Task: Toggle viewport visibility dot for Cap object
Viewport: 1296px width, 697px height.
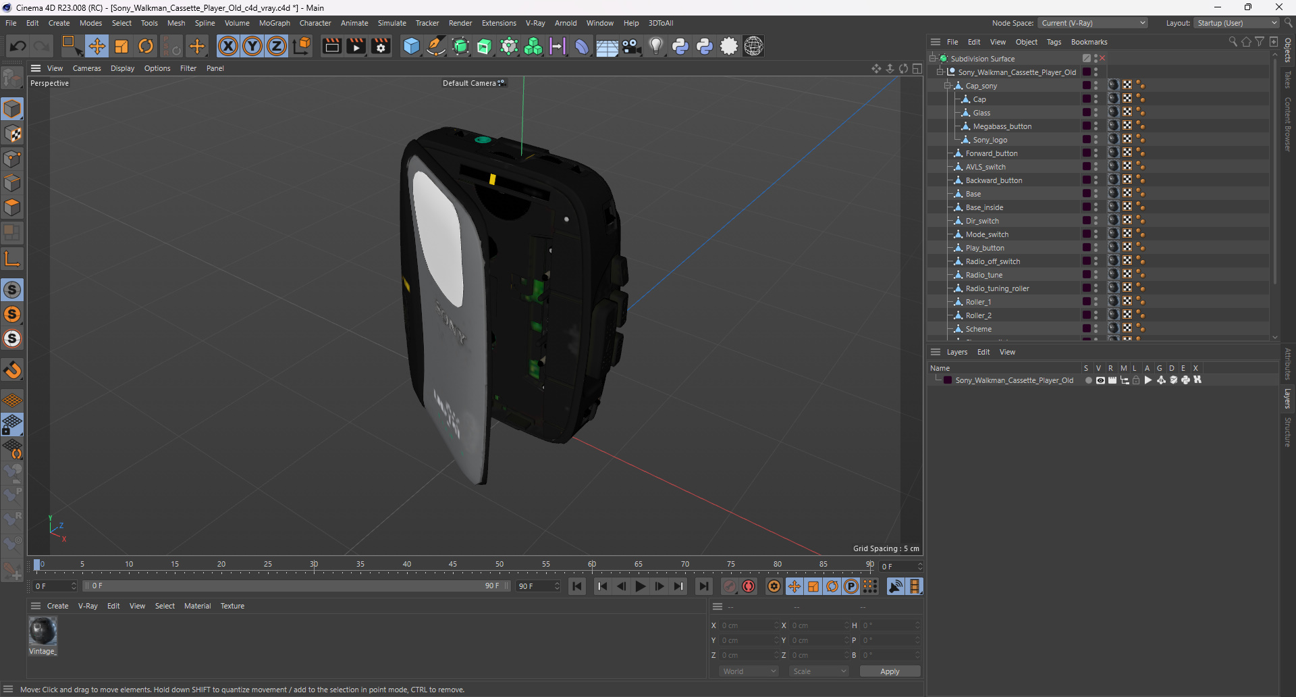Action: pos(1096,97)
